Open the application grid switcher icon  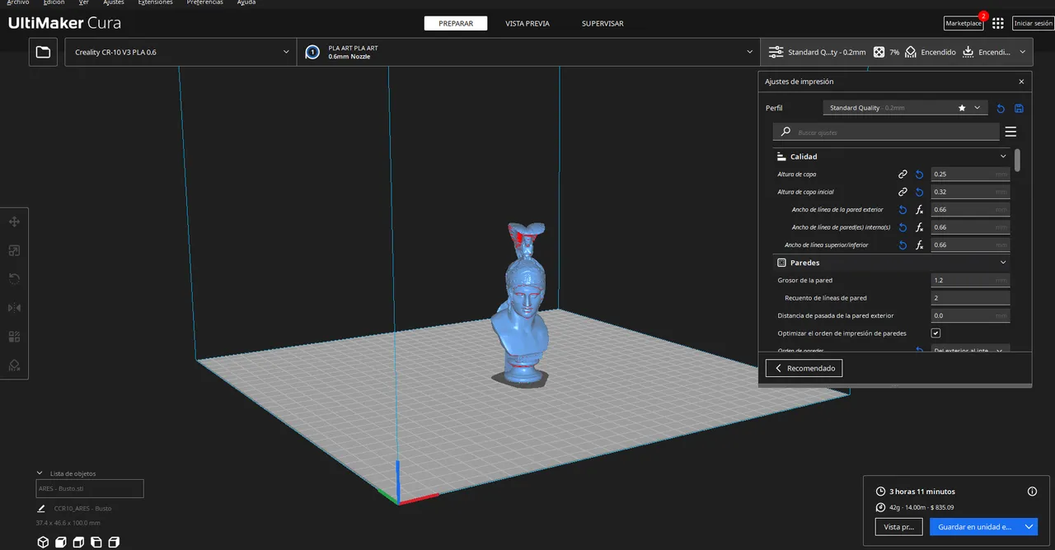coord(998,23)
